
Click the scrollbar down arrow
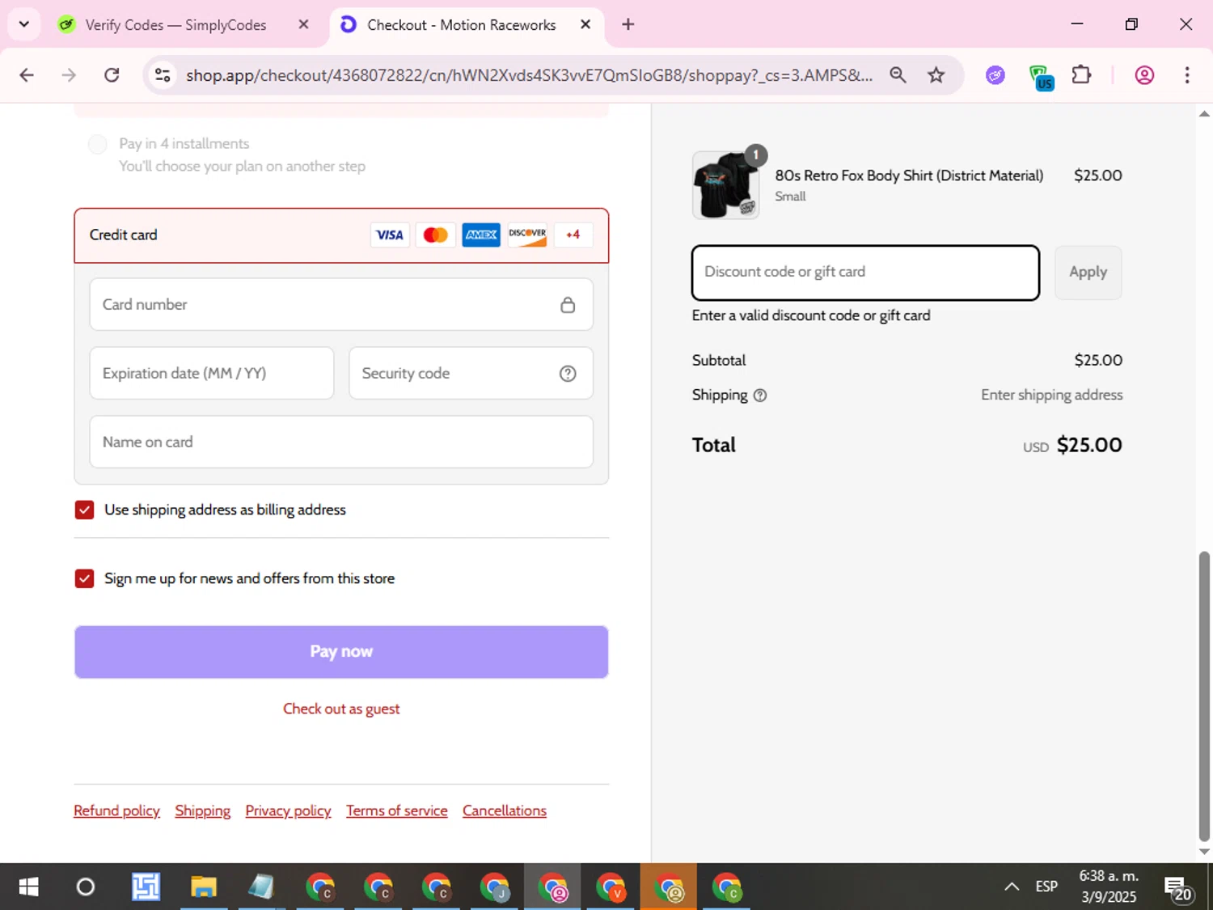tap(1204, 852)
